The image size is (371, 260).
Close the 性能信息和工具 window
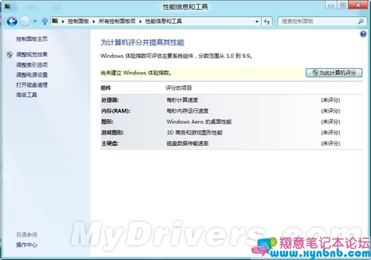pos(358,5)
